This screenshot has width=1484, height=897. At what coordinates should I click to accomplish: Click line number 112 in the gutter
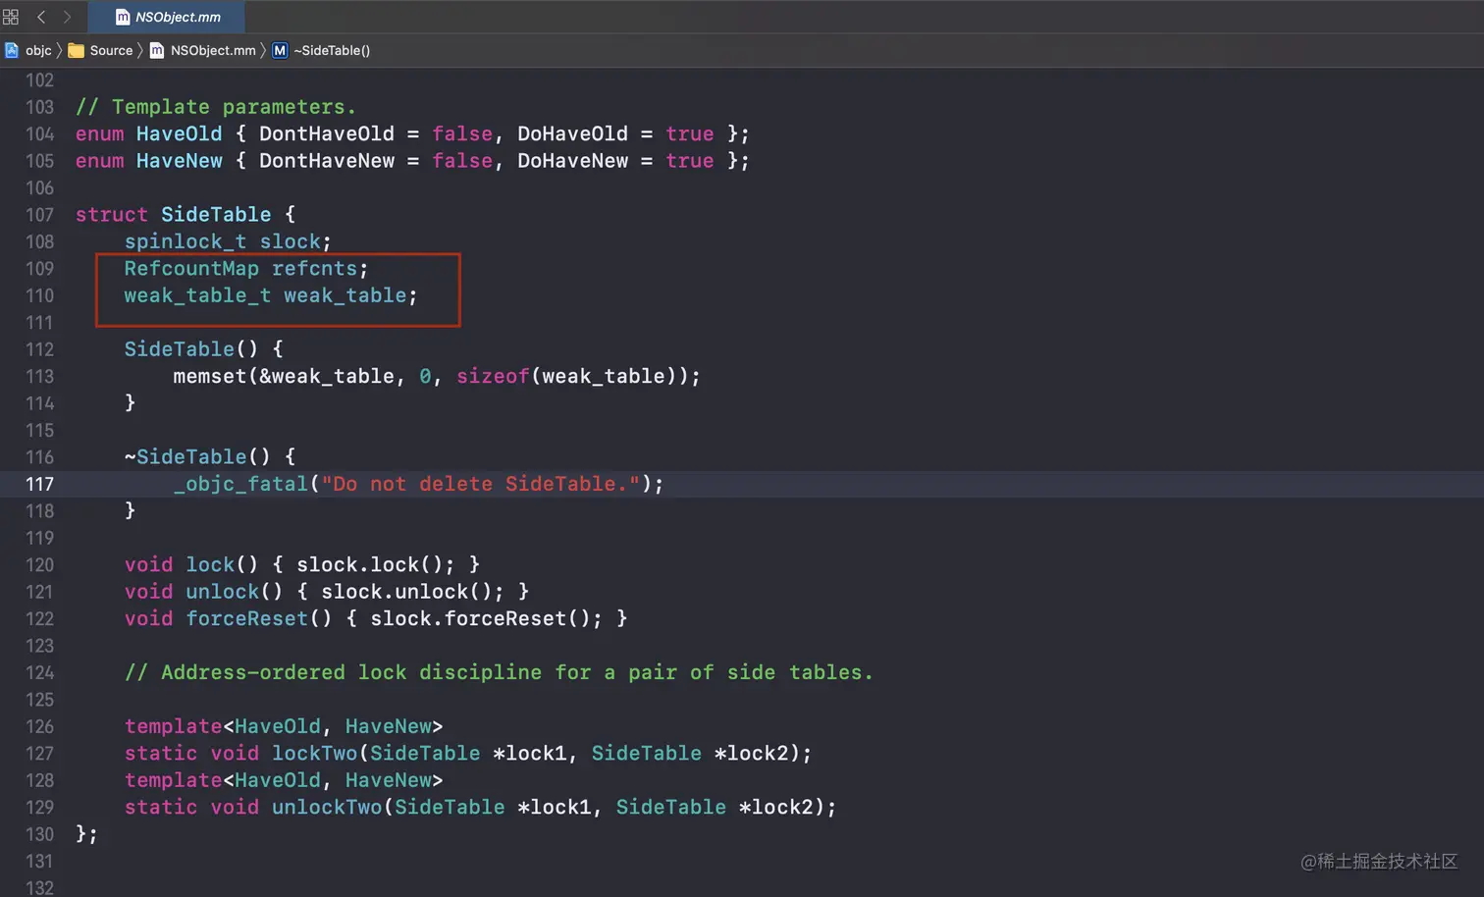point(40,348)
